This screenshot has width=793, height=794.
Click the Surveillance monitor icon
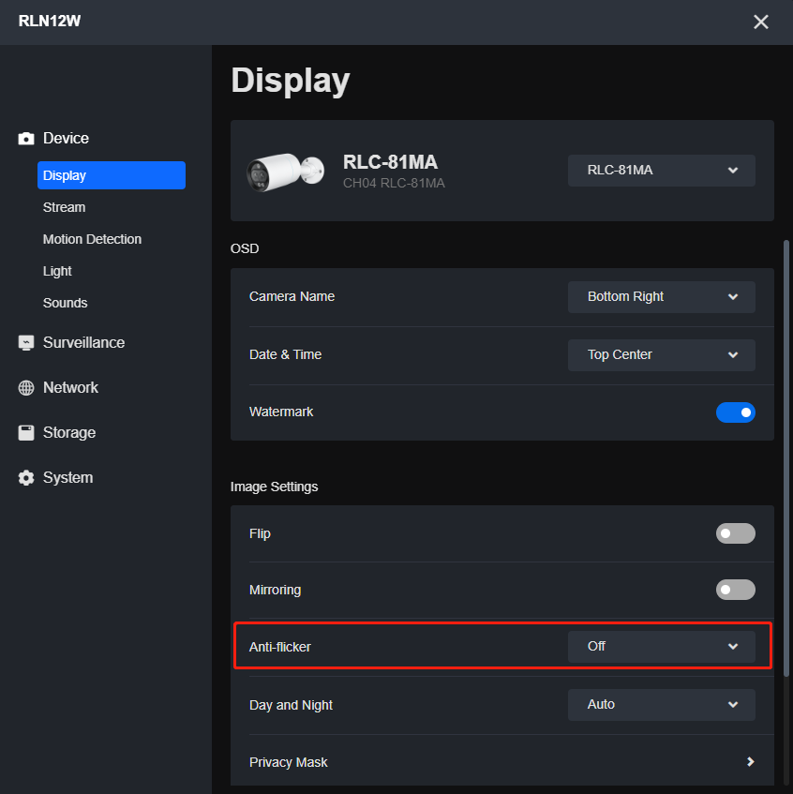click(26, 343)
